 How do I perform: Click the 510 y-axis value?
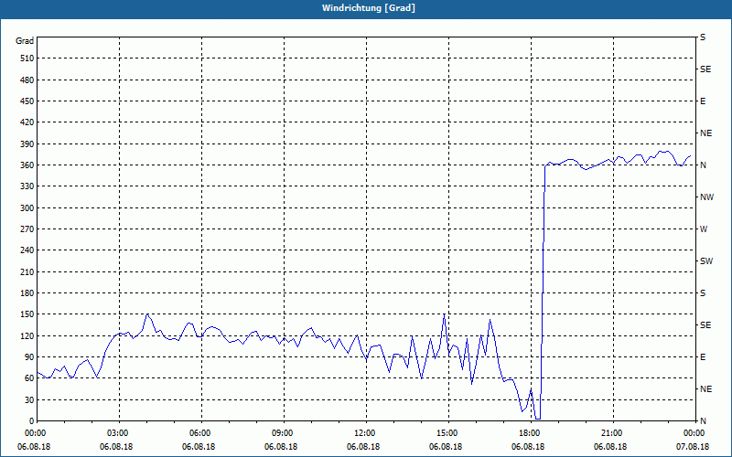[x=27, y=58]
